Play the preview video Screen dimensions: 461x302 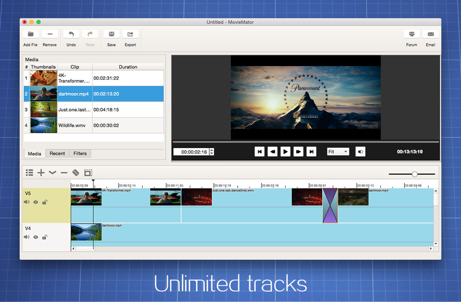[x=285, y=151]
